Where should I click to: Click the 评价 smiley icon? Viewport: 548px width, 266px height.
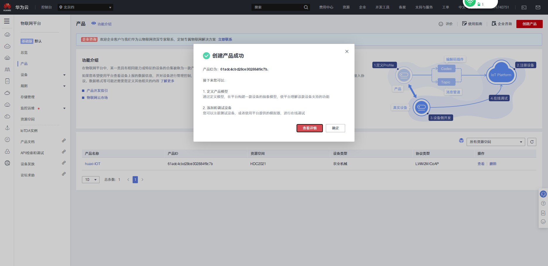point(441,24)
